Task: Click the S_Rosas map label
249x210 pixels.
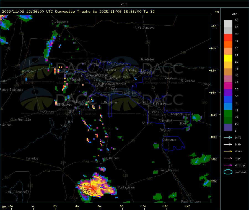Action: pyautogui.click(x=111, y=89)
